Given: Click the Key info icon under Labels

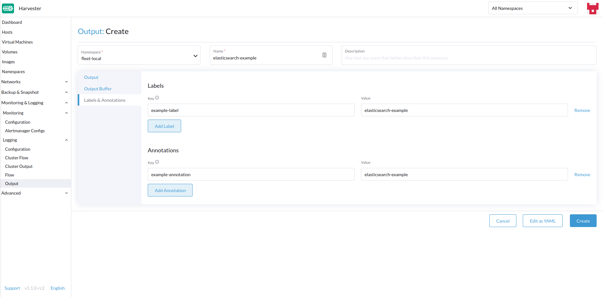Looking at the screenshot, I should pos(157,98).
